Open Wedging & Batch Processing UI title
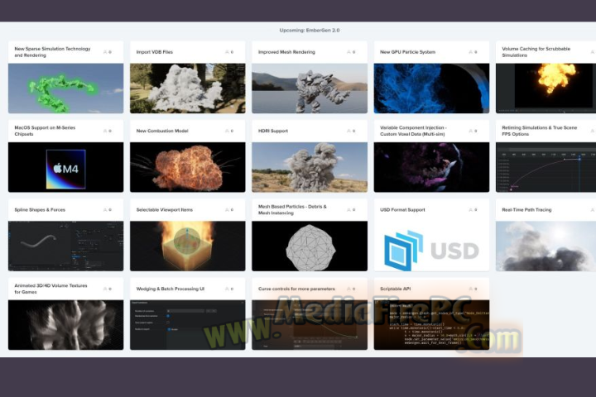This screenshot has height=397, width=596. tap(171, 289)
